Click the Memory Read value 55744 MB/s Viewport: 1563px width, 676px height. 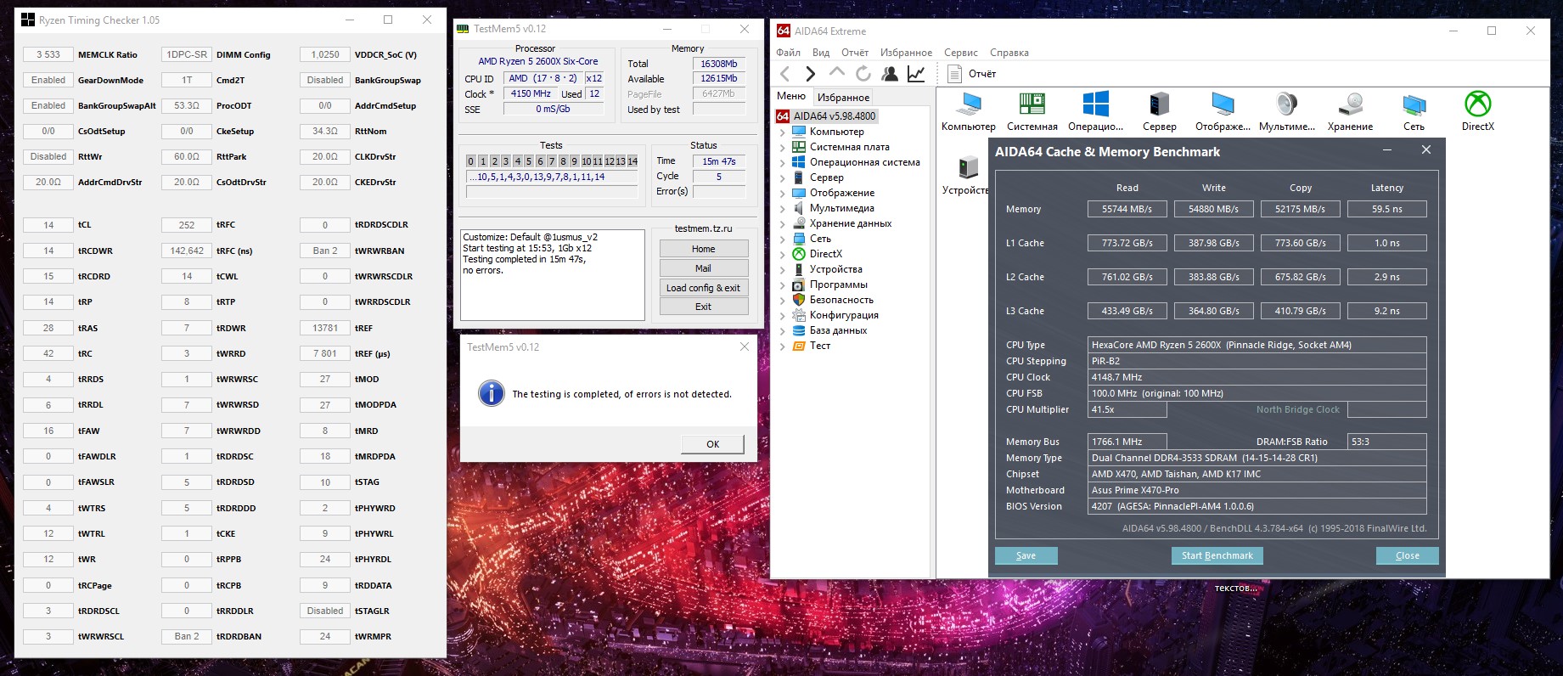coord(1127,209)
